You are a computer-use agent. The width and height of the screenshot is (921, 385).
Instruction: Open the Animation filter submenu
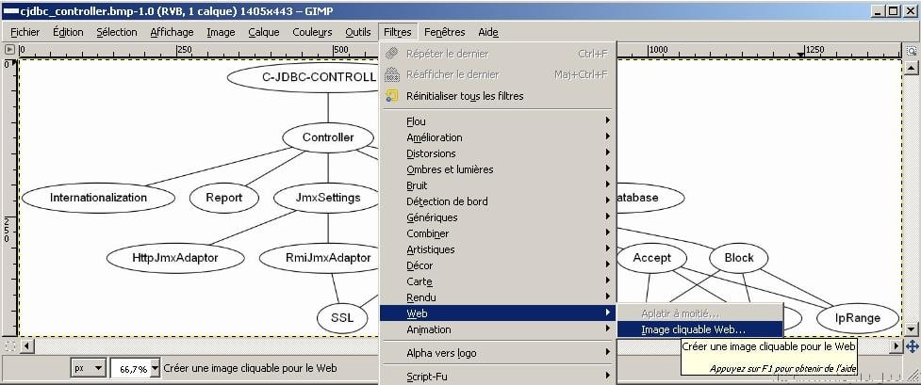pos(498,329)
